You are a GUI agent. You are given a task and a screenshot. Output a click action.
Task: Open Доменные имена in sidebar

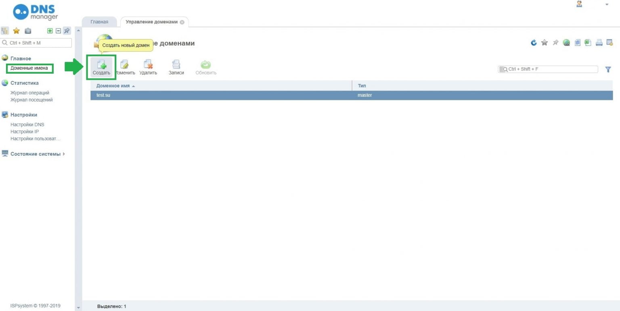pyautogui.click(x=29, y=68)
